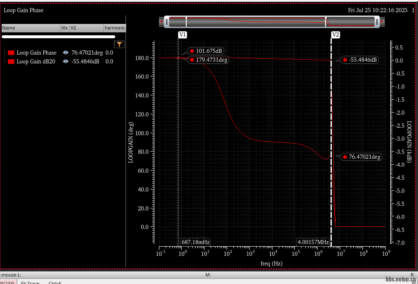Click the timestamp Fri Jul 25 10:22:16 2025
This screenshot has height=284, width=418.
coord(378,10)
